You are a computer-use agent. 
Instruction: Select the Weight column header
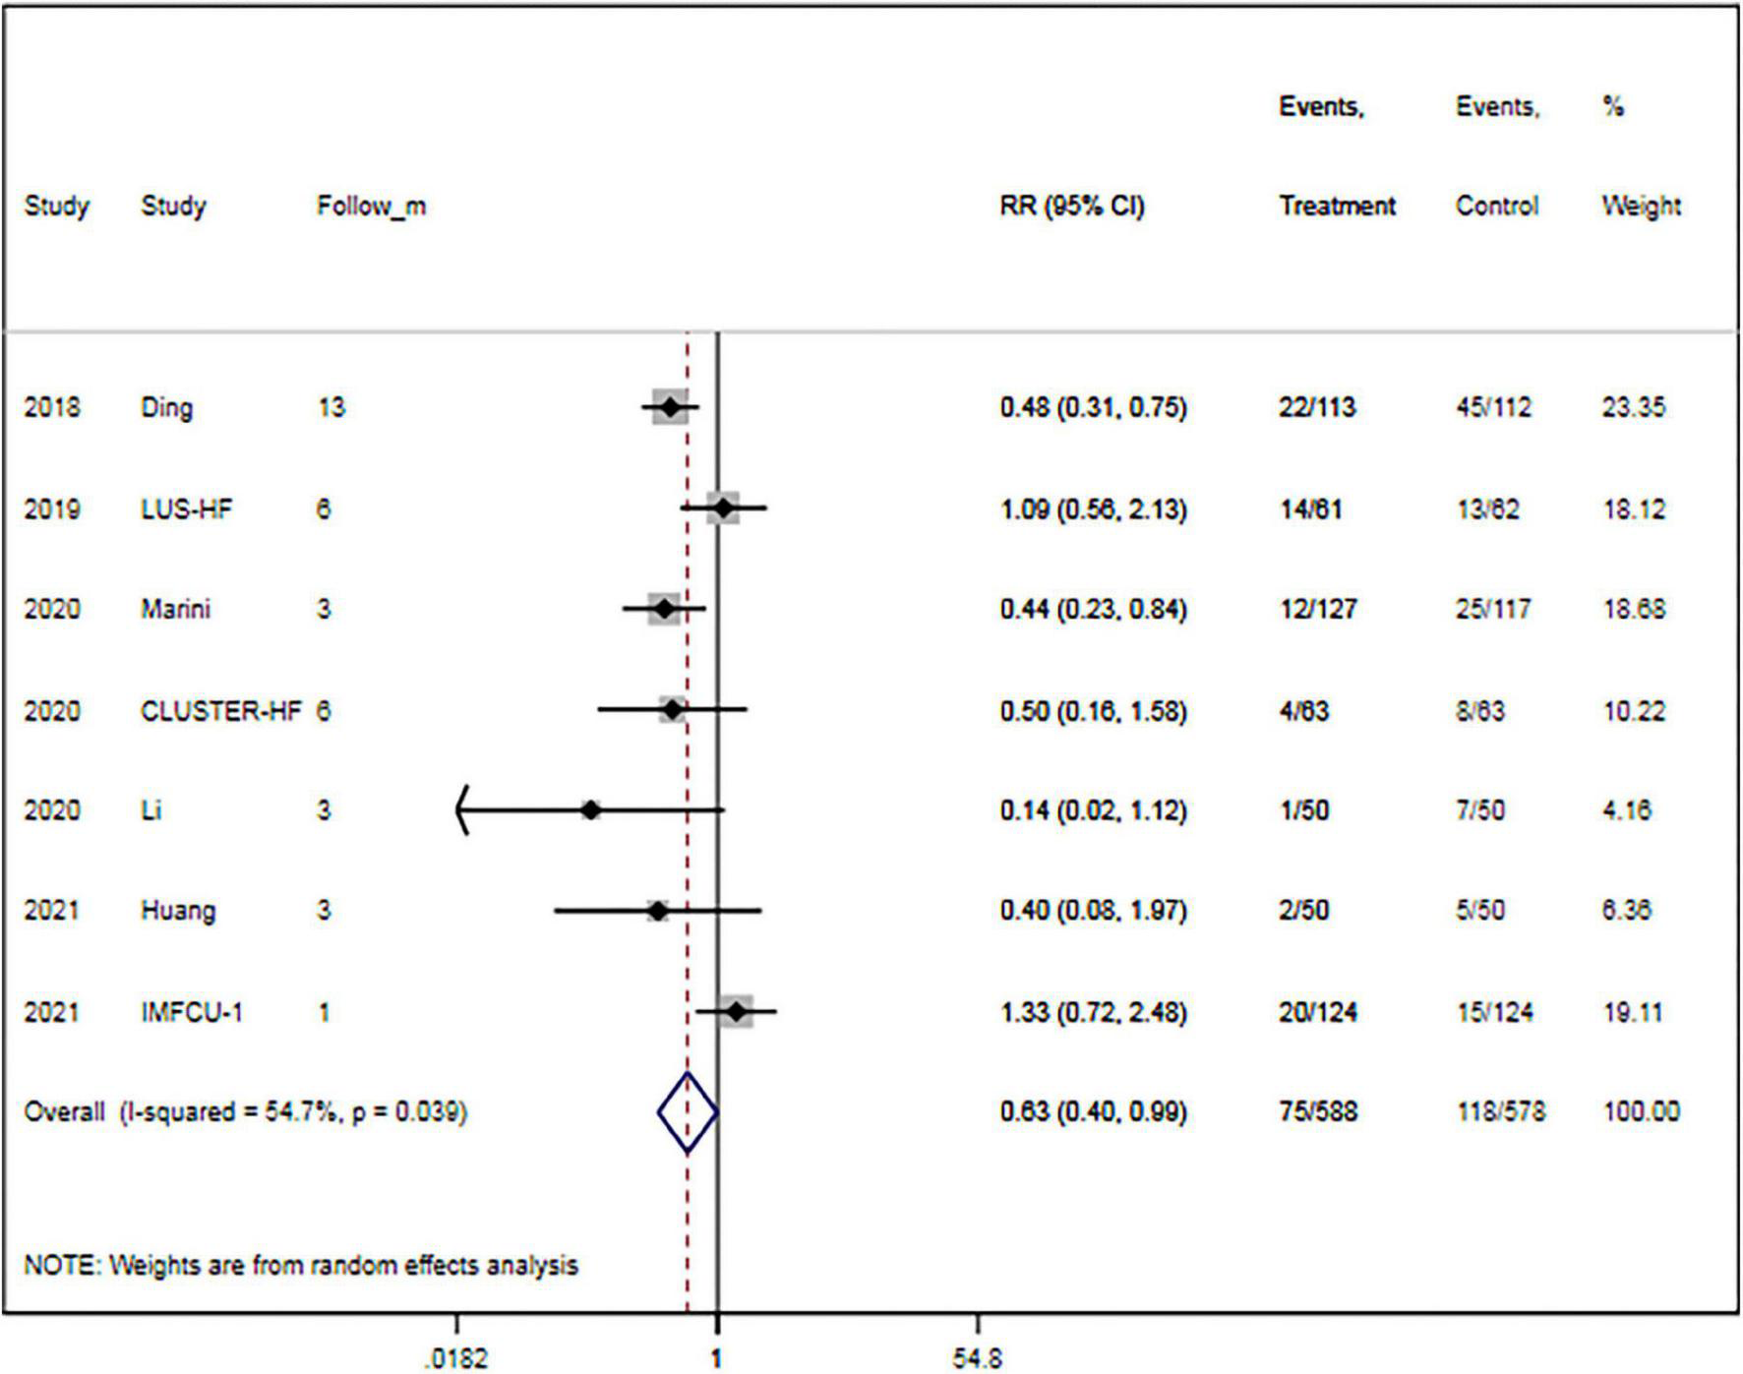pyautogui.click(x=1639, y=207)
